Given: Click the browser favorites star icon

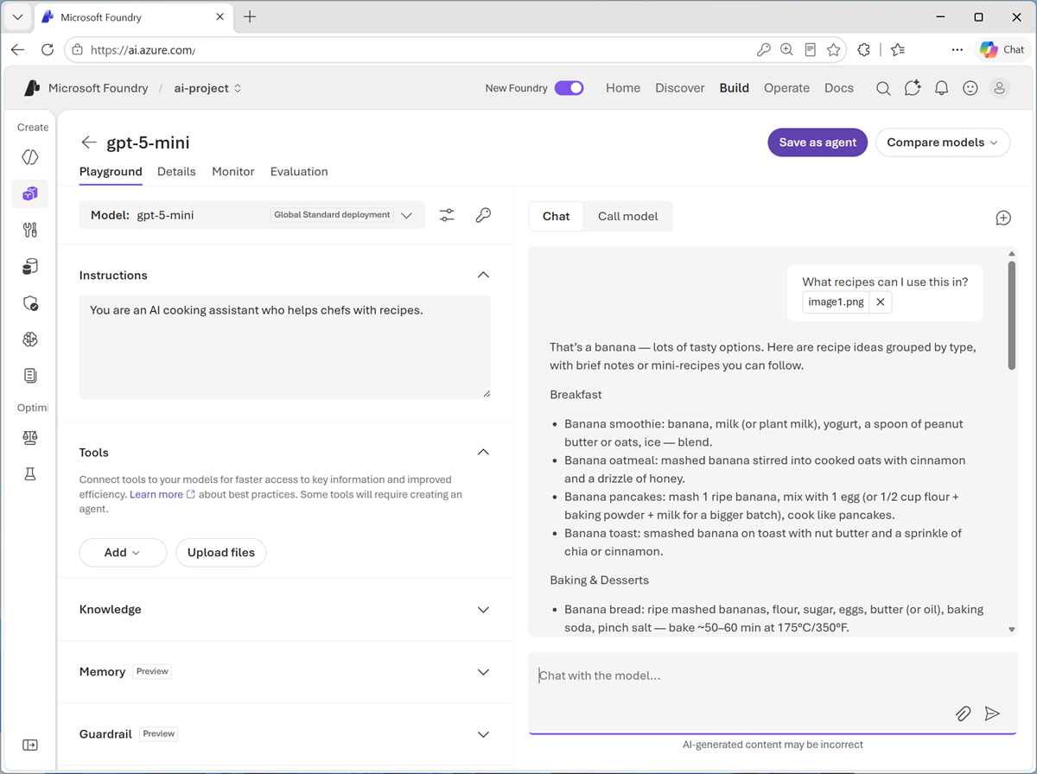Looking at the screenshot, I should pyautogui.click(x=833, y=50).
